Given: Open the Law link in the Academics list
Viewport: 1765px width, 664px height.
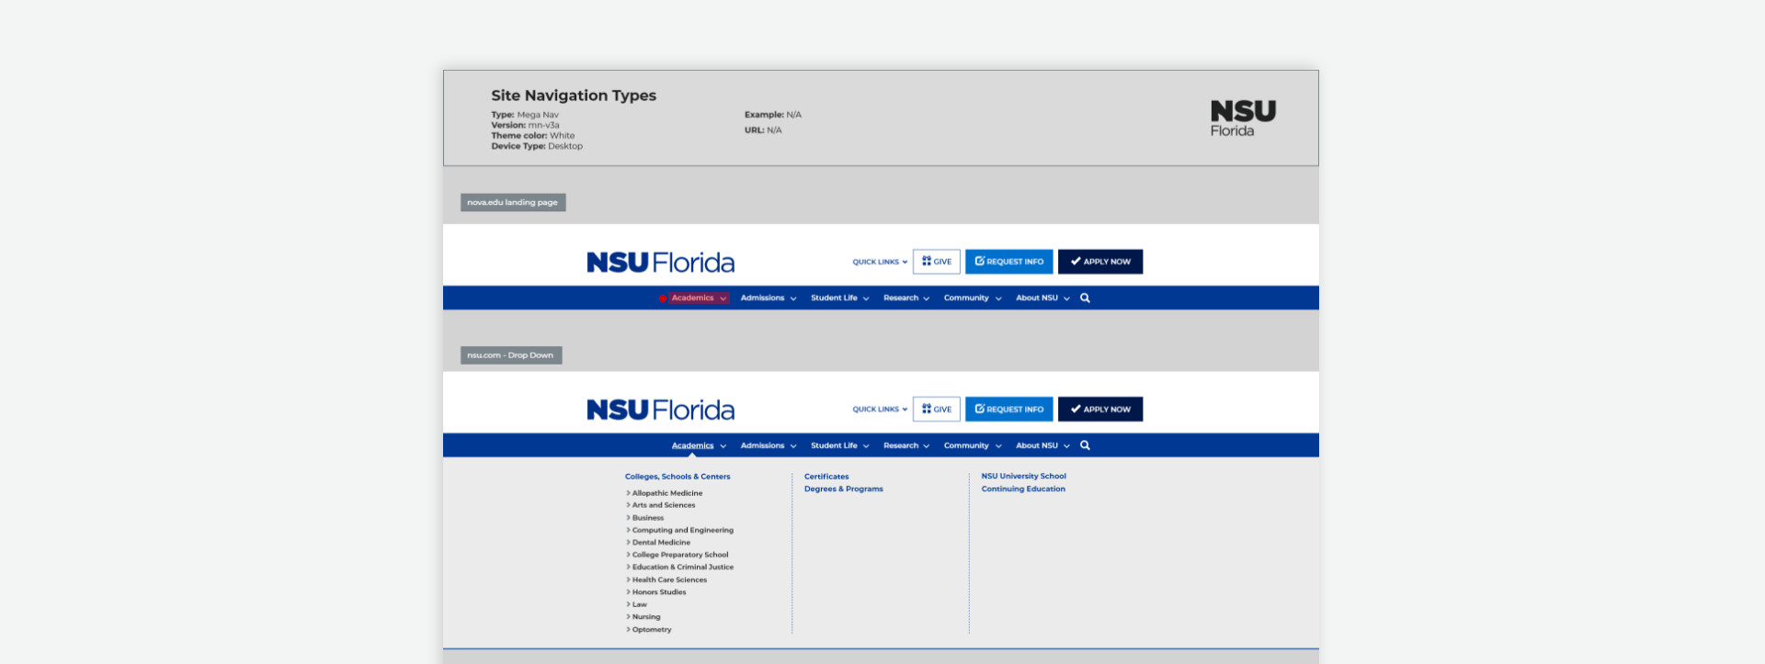Looking at the screenshot, I should (x=639, y=604).
